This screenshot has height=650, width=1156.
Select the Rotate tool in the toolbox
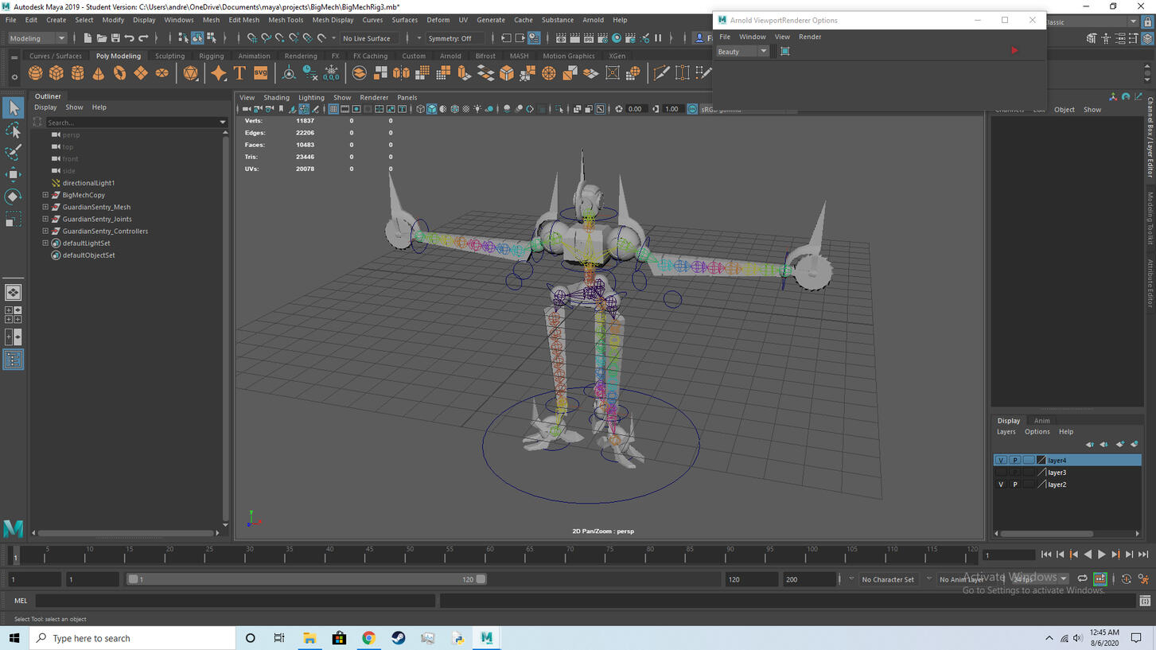point(14,197)
